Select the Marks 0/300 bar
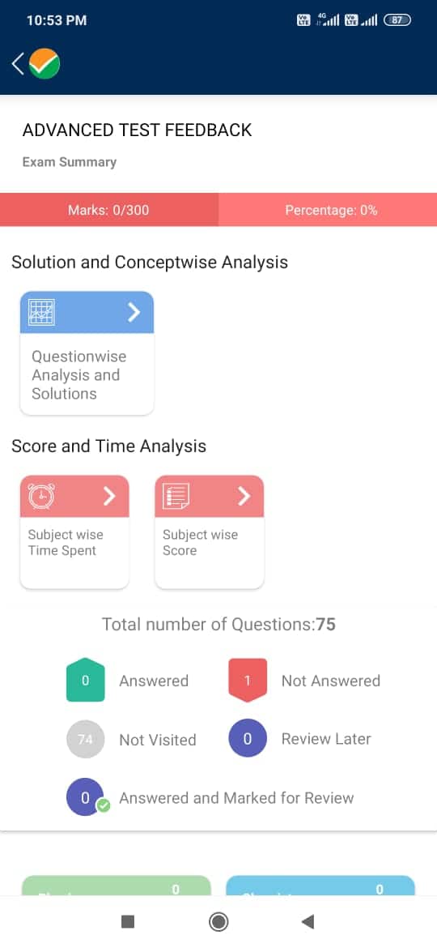437x948 pixels. (x=108, y=210)
